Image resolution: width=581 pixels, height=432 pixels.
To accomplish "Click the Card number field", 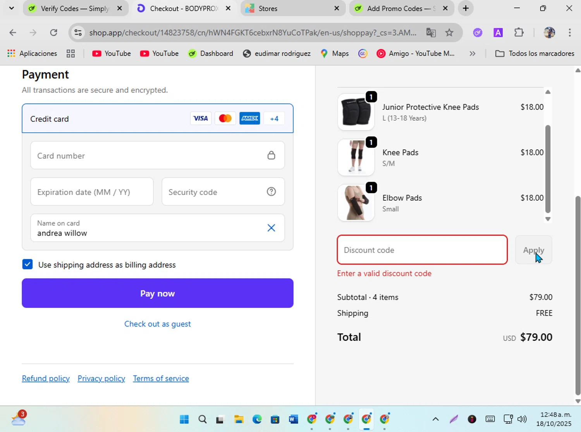I will pyautogui.click(x=158, y=155).
